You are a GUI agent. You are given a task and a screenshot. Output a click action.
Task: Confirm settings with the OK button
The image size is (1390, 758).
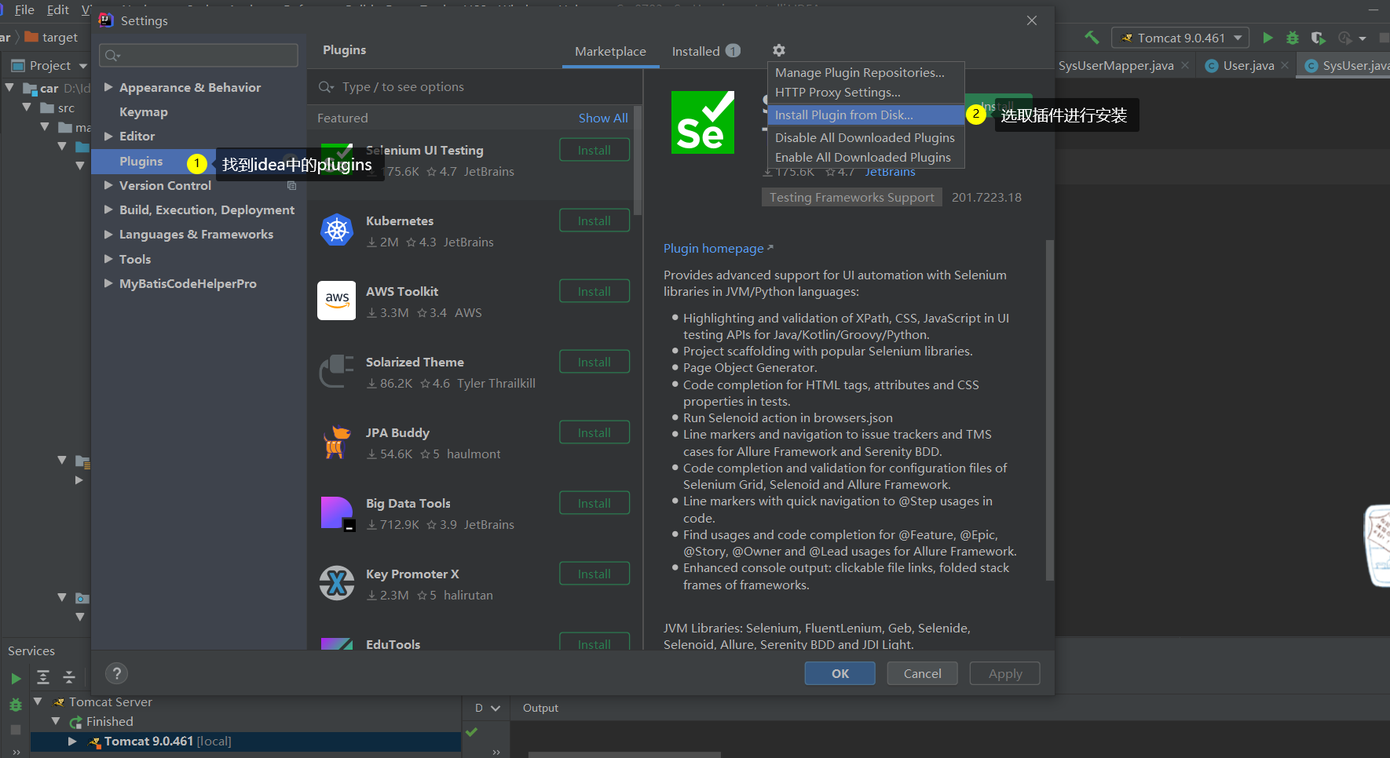(840, 673)
